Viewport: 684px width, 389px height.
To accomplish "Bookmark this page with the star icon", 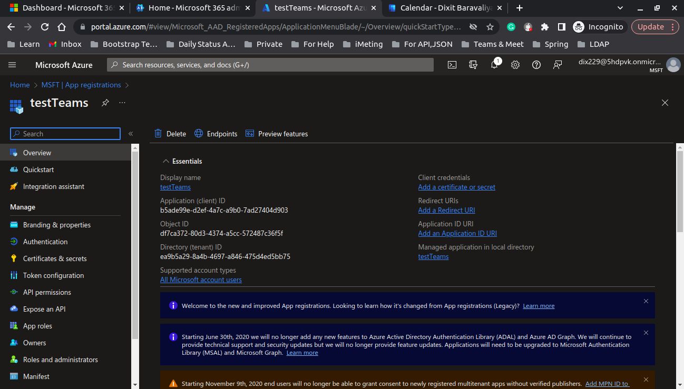I will 490,27.
